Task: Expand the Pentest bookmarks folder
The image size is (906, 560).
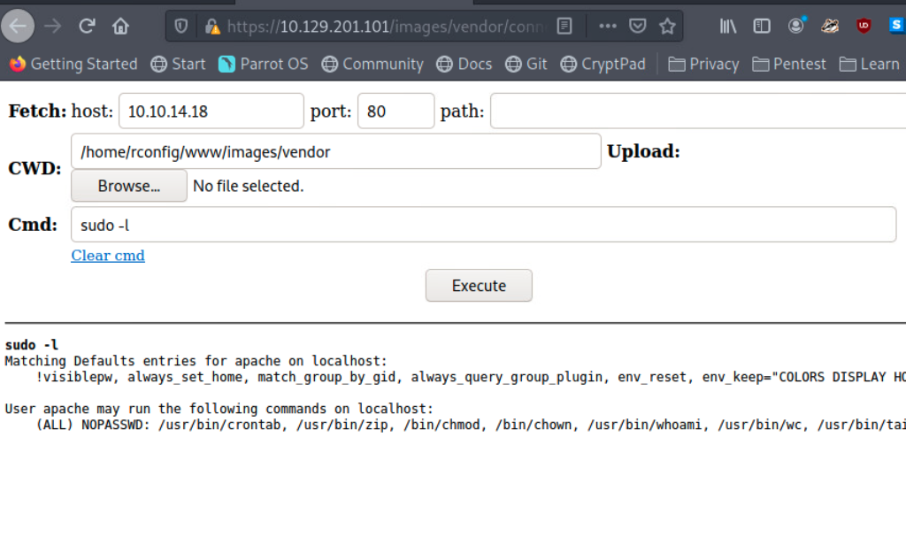Action: pos(788,65)
